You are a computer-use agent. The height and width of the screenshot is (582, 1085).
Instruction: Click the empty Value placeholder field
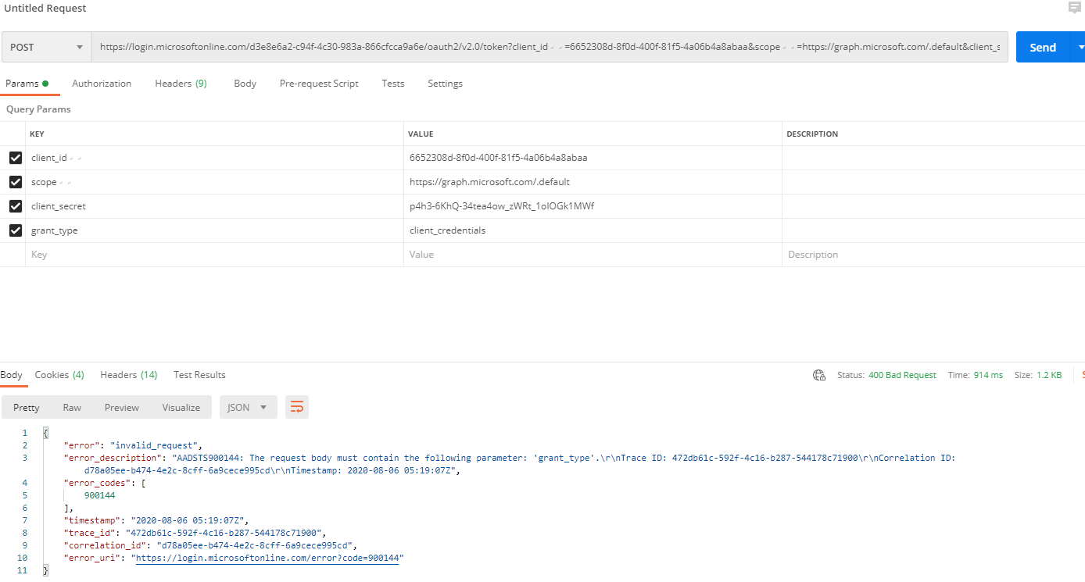[593, 255]
